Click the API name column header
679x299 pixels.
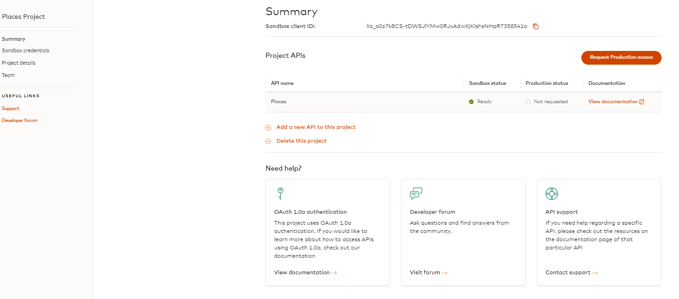282,83
